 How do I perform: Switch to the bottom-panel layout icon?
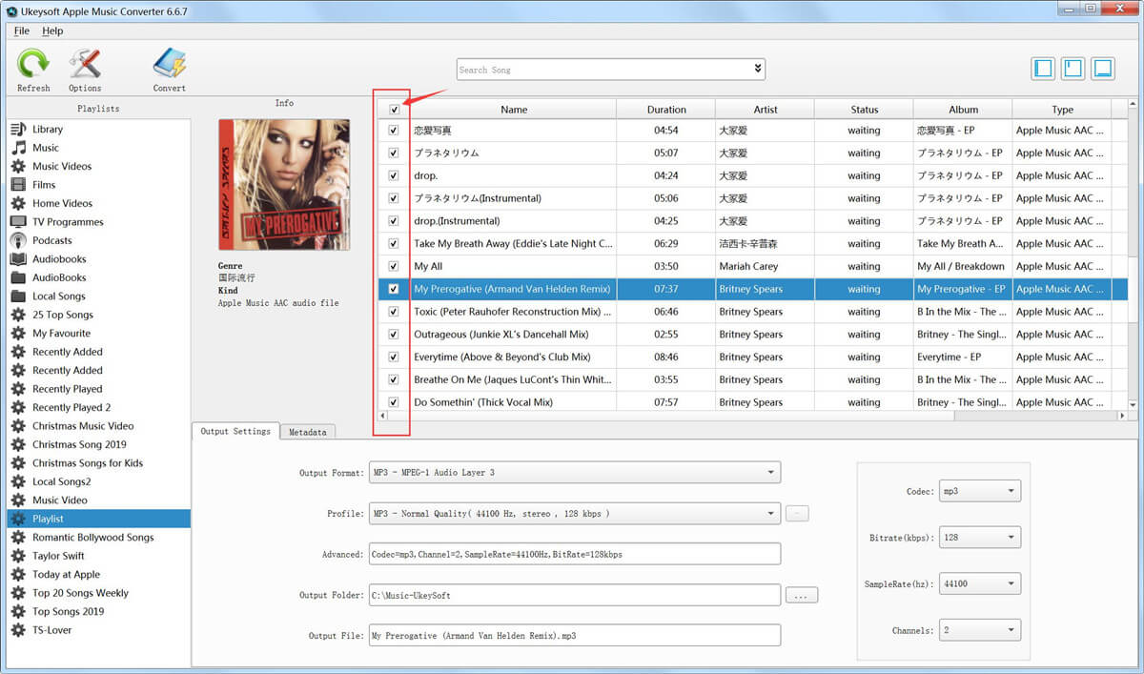(1103, 69)
